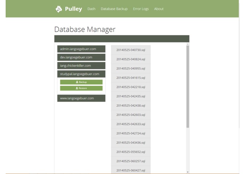Expand iang.chickenkiller.com site entry
The height and width of the screenshot is (174, 245).
pyautogui.click(x=81, y=66)
